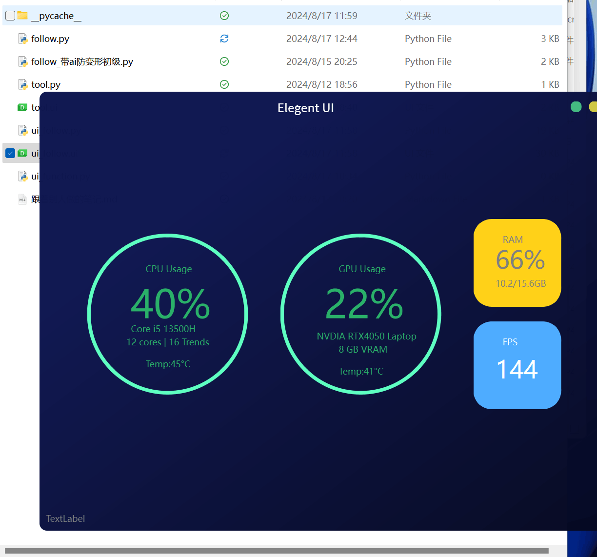Click the Temp:45°C CPU temperature label
The height and width of the screenshot is (557, 597).
point(168,364)
